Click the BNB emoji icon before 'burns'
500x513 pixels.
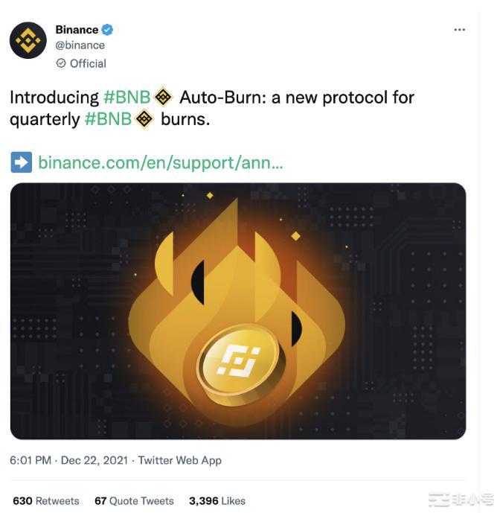[144, 119]
